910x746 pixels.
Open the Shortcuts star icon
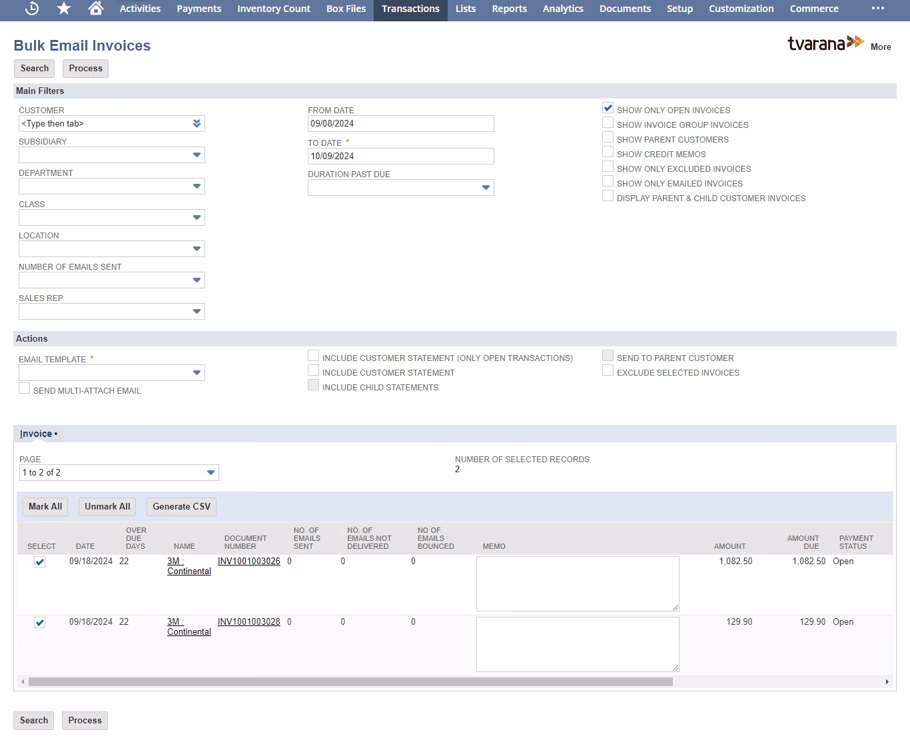64,8
